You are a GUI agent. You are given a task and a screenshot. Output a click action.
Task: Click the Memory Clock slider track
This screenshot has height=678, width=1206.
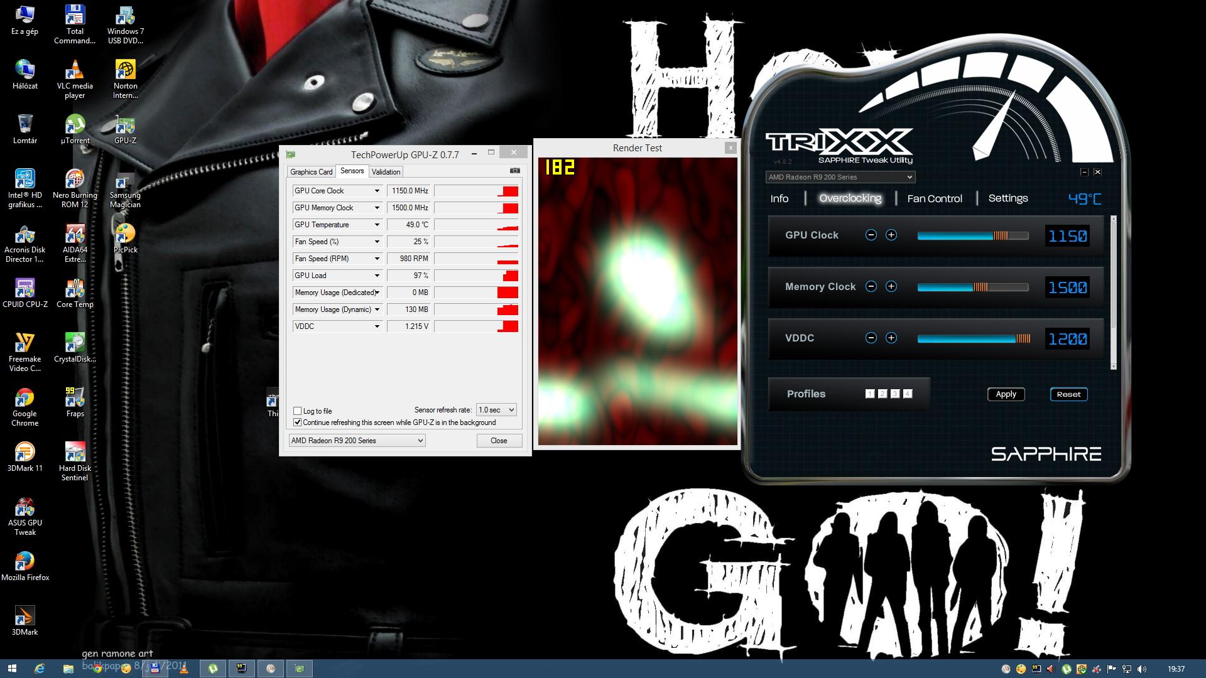click(973, 288)
